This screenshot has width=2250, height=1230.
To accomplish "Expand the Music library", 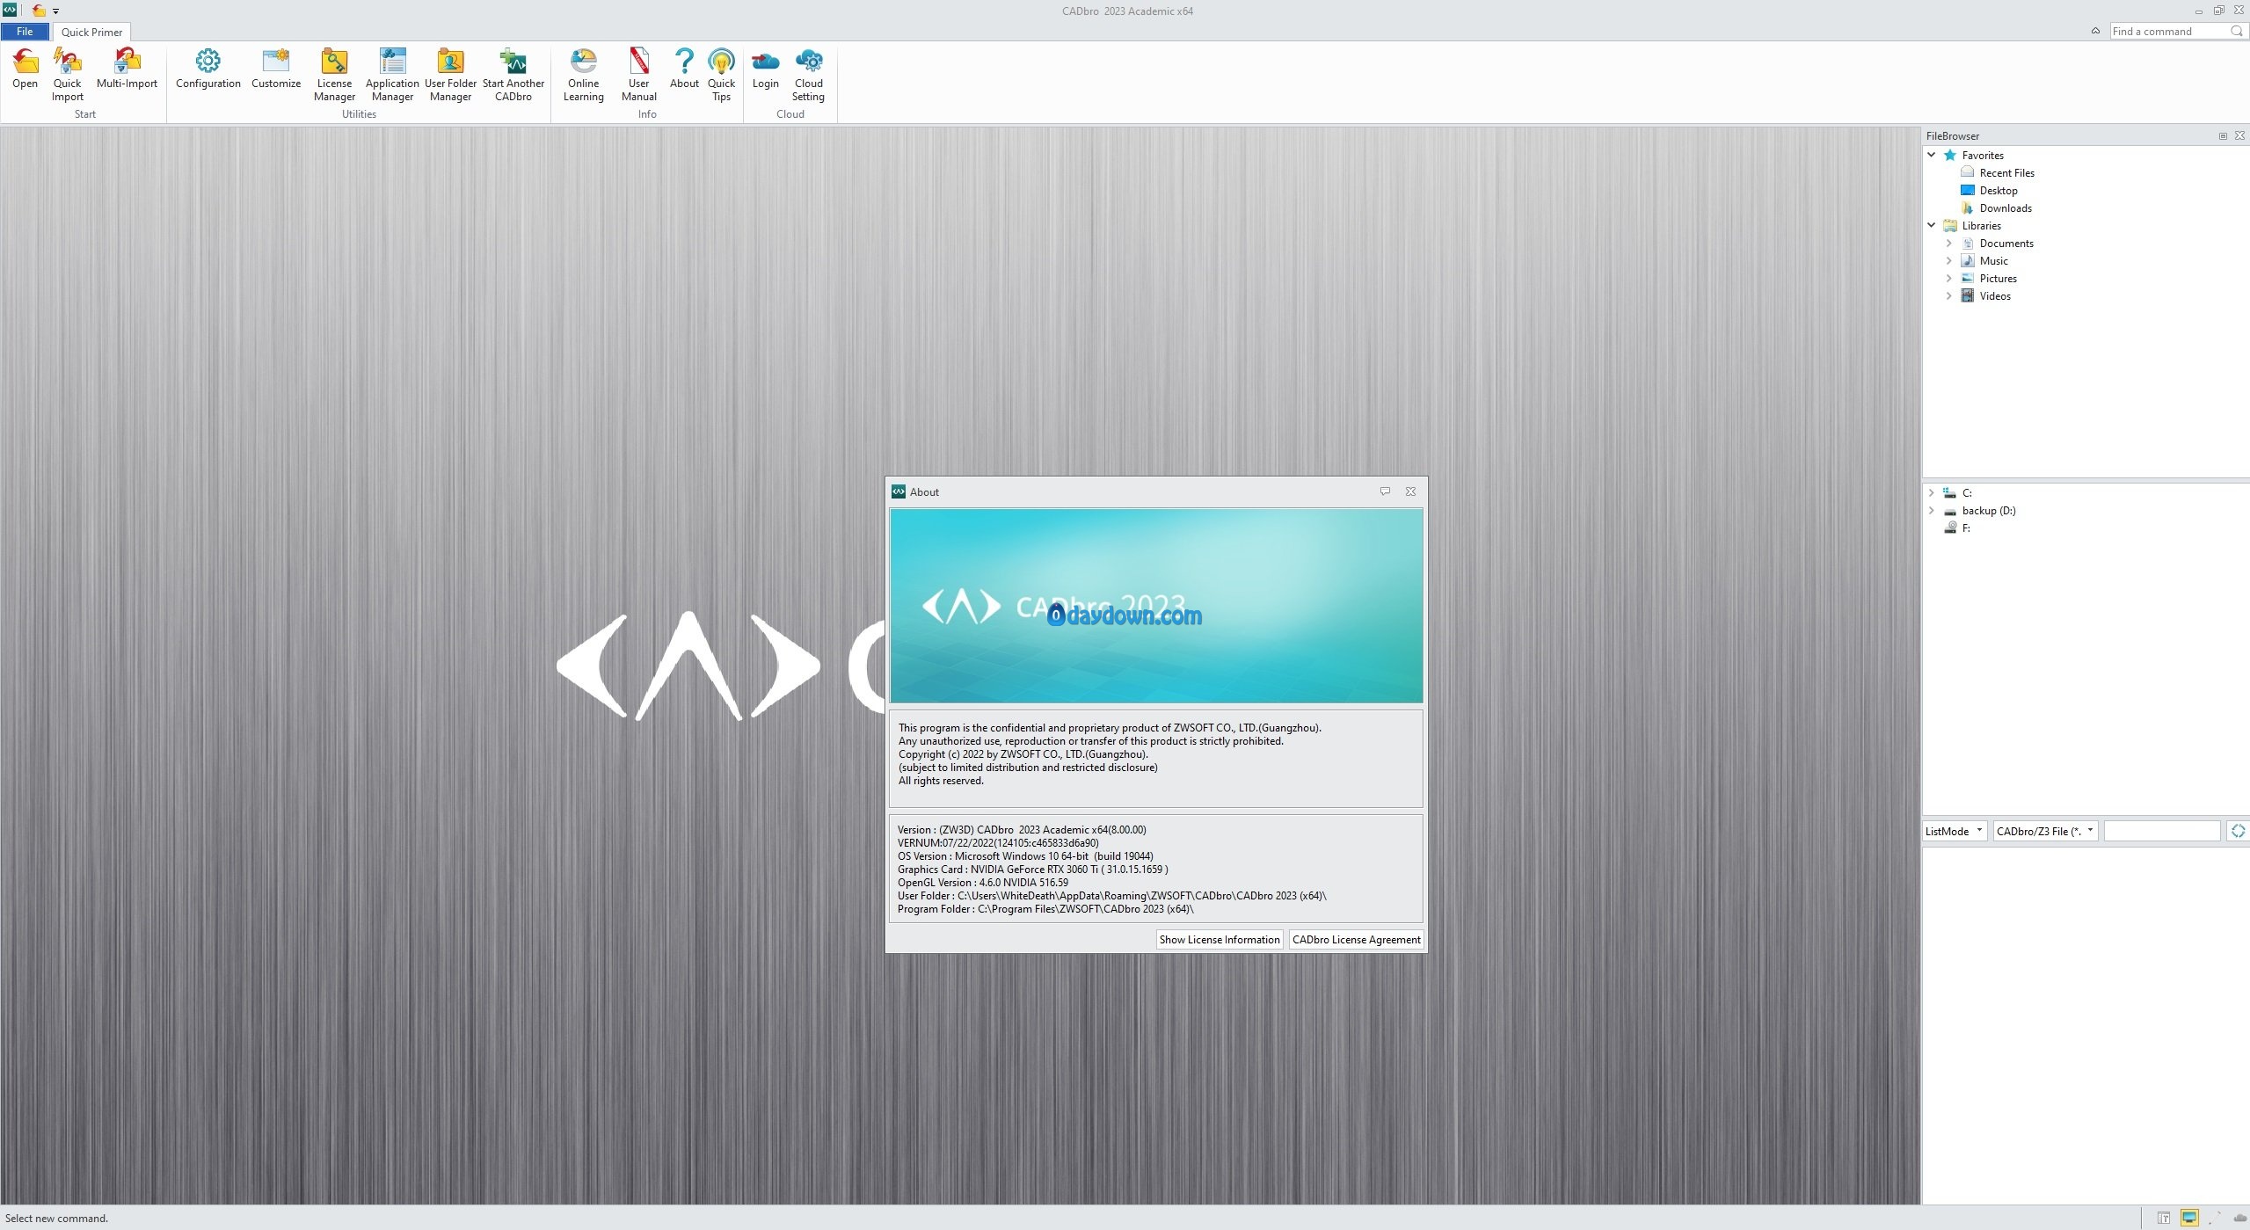I will [1948, 260].
